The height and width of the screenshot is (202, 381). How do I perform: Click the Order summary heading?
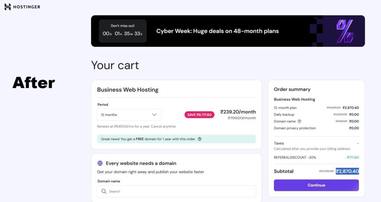coord(292,89)
